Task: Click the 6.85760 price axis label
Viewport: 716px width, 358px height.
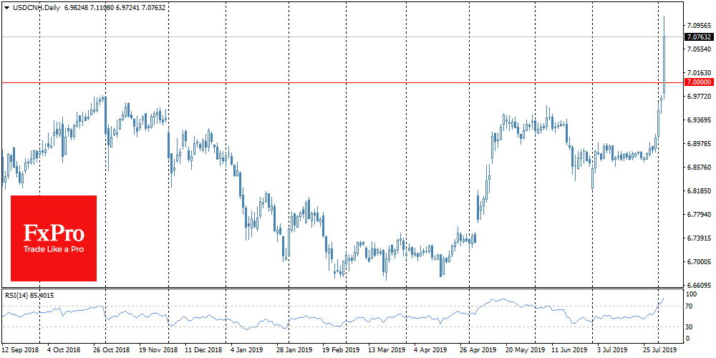Action: pyautogui.click(x=699, y=168)
